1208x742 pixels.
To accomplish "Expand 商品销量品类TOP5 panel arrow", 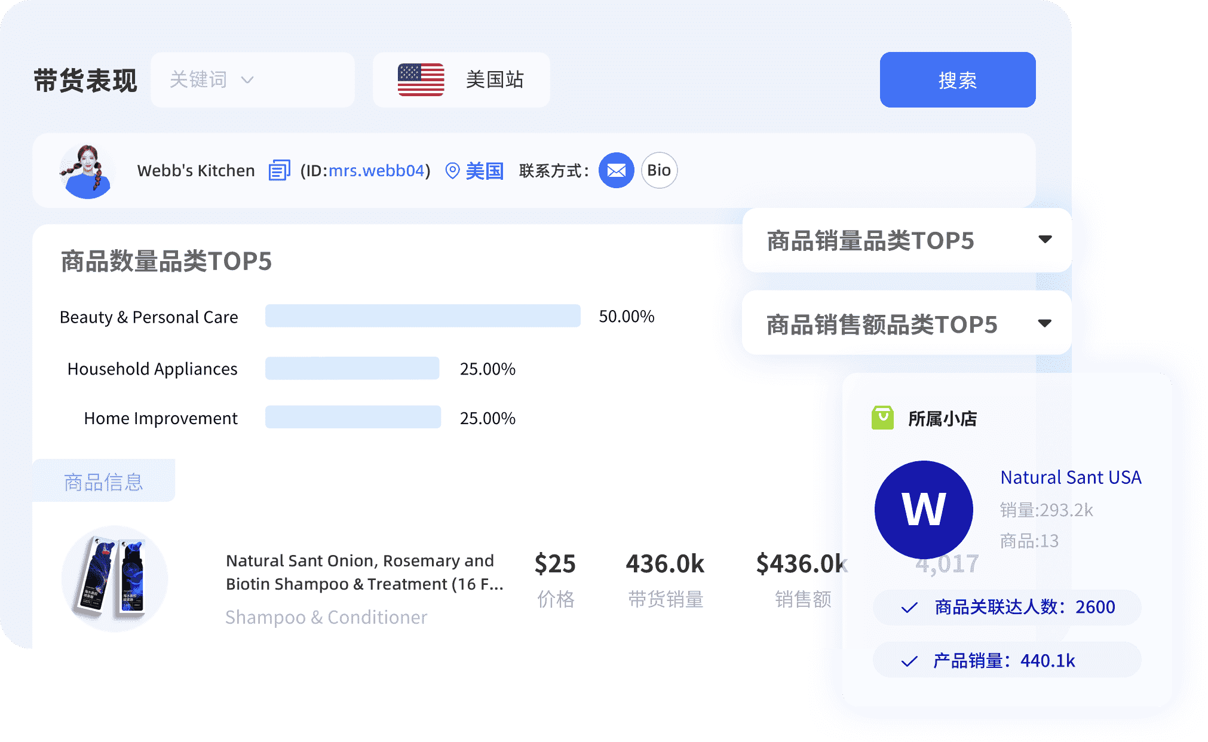I will coord(1045,240).
